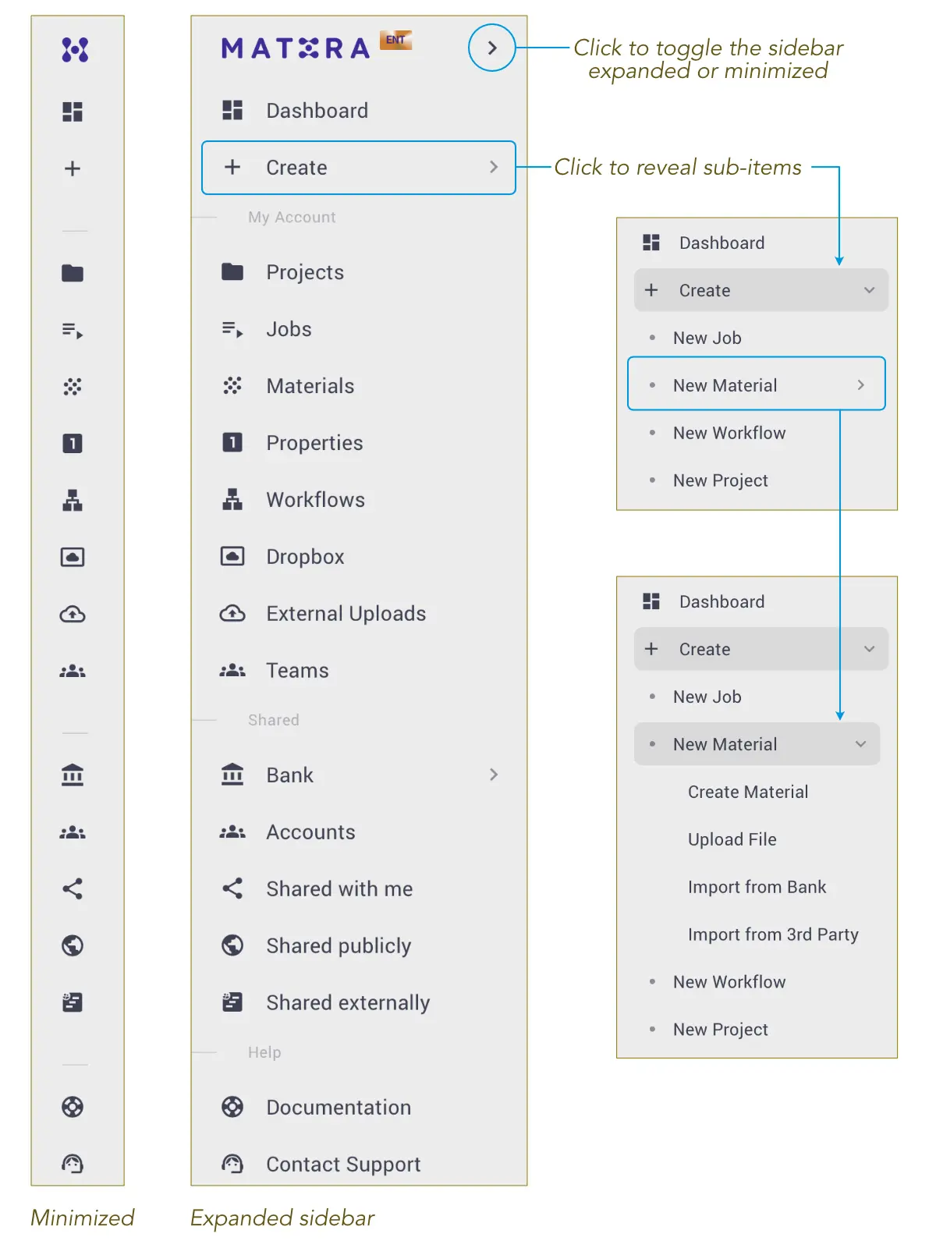Click the Properties icon in the expanded sidebar

pos(232,442)
